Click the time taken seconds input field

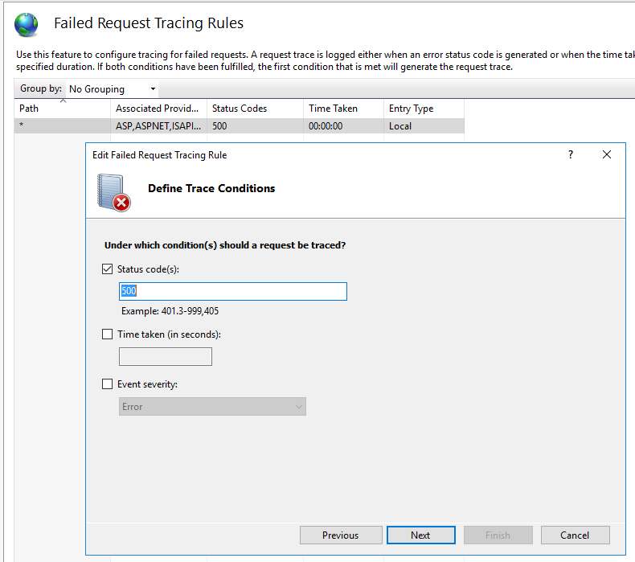166,356
